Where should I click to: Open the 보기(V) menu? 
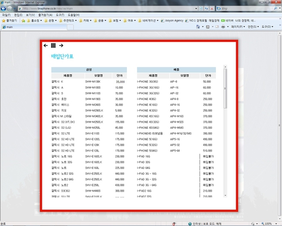[x=30, y=15]
